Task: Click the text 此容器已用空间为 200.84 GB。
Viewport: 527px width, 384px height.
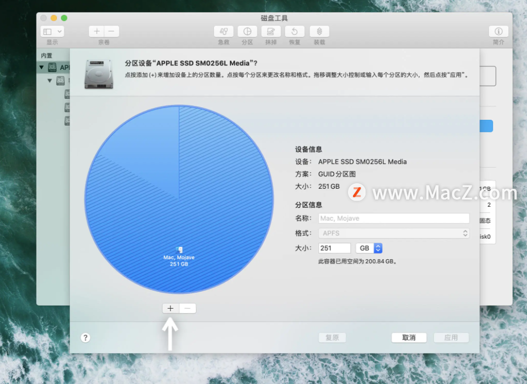Action: click(357, 261)
